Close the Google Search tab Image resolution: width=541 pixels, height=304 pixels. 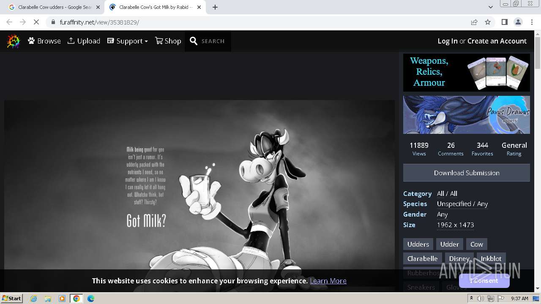click(x=98, y=7)
